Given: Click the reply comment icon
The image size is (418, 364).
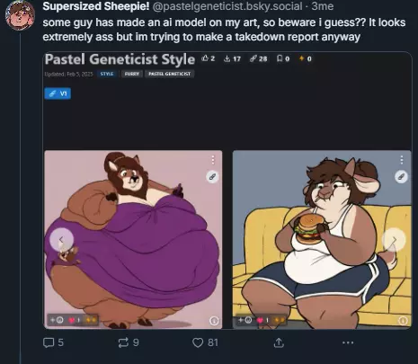Looking at the screenshot, I should pos(49,342).
